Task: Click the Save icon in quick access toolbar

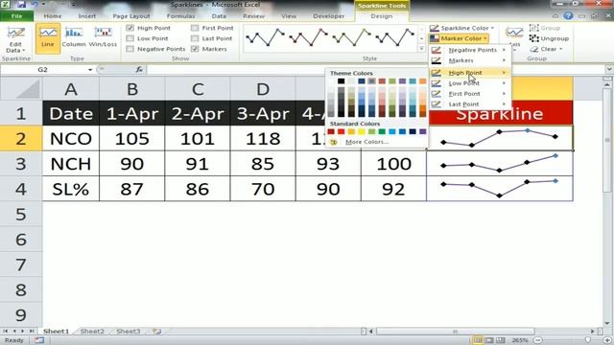Action: (x=21, y=5)
